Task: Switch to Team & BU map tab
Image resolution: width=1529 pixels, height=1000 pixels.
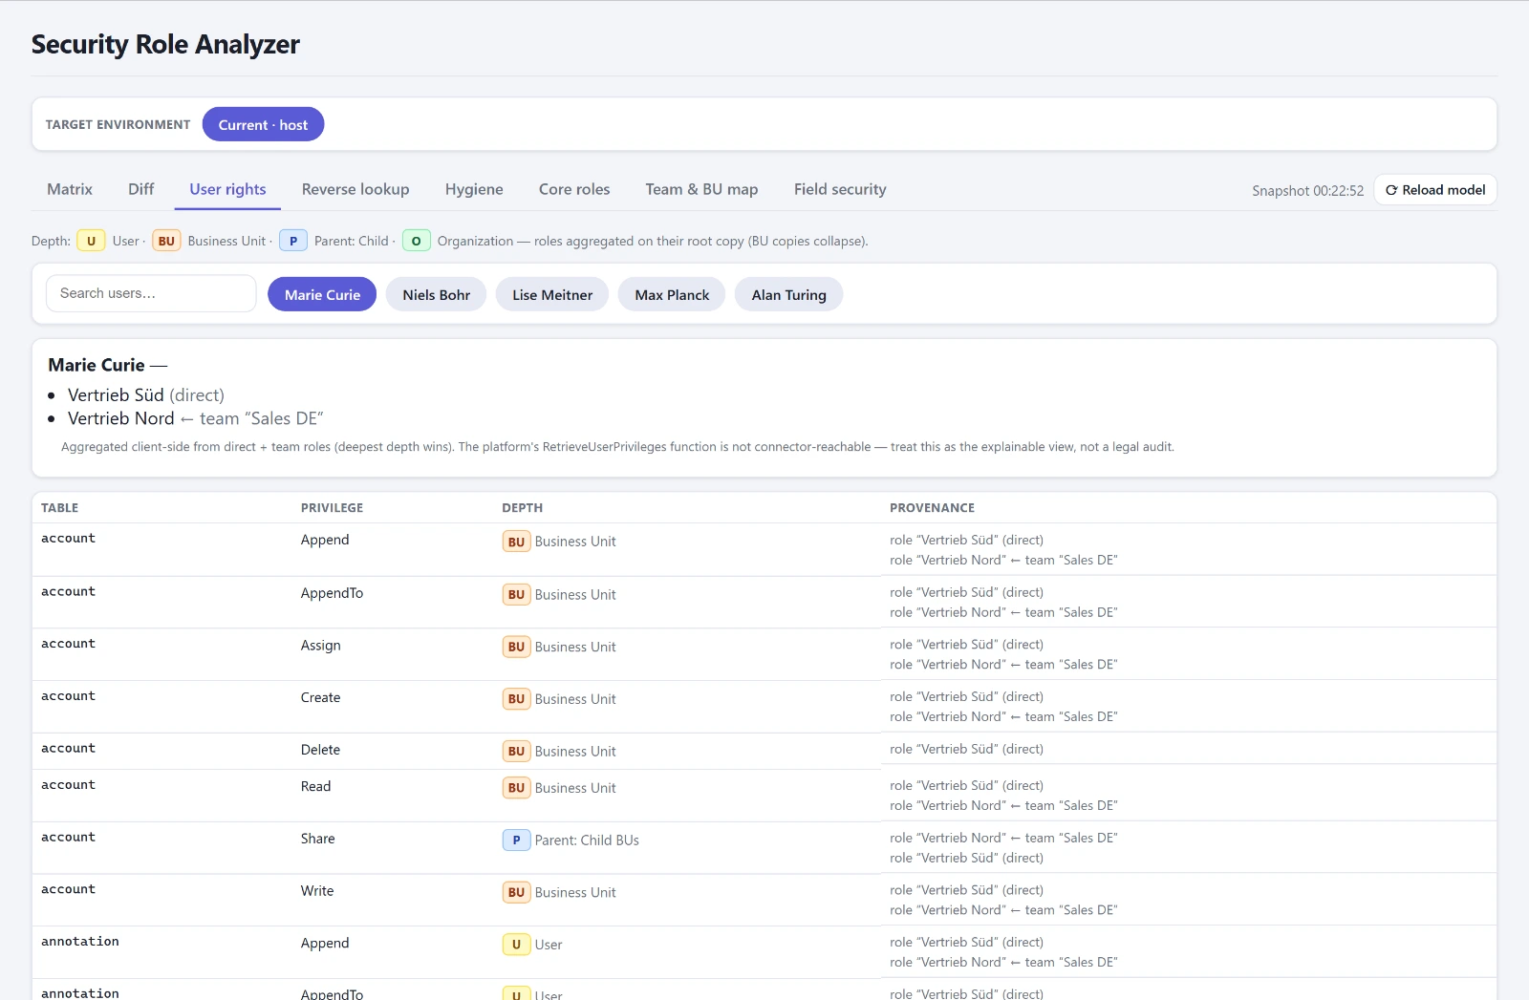Action: 701,189
